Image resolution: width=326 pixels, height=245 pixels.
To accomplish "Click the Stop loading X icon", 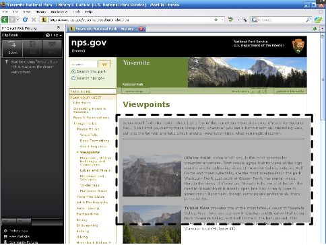I will [x=34, y=20].
